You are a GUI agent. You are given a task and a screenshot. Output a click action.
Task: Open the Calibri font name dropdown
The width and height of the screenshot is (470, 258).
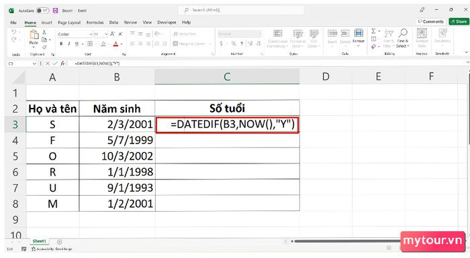coord(91,34)
